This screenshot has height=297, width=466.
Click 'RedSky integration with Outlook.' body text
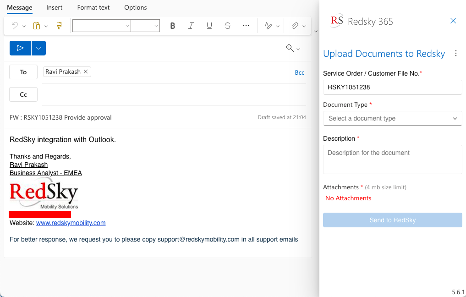63,139
